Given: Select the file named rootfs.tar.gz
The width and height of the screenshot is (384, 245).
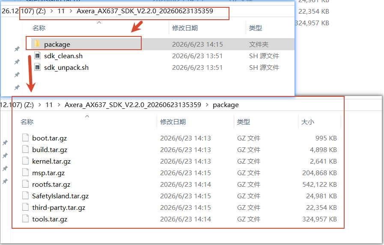Looking at the screenshot, I should (x=51, y=185).
